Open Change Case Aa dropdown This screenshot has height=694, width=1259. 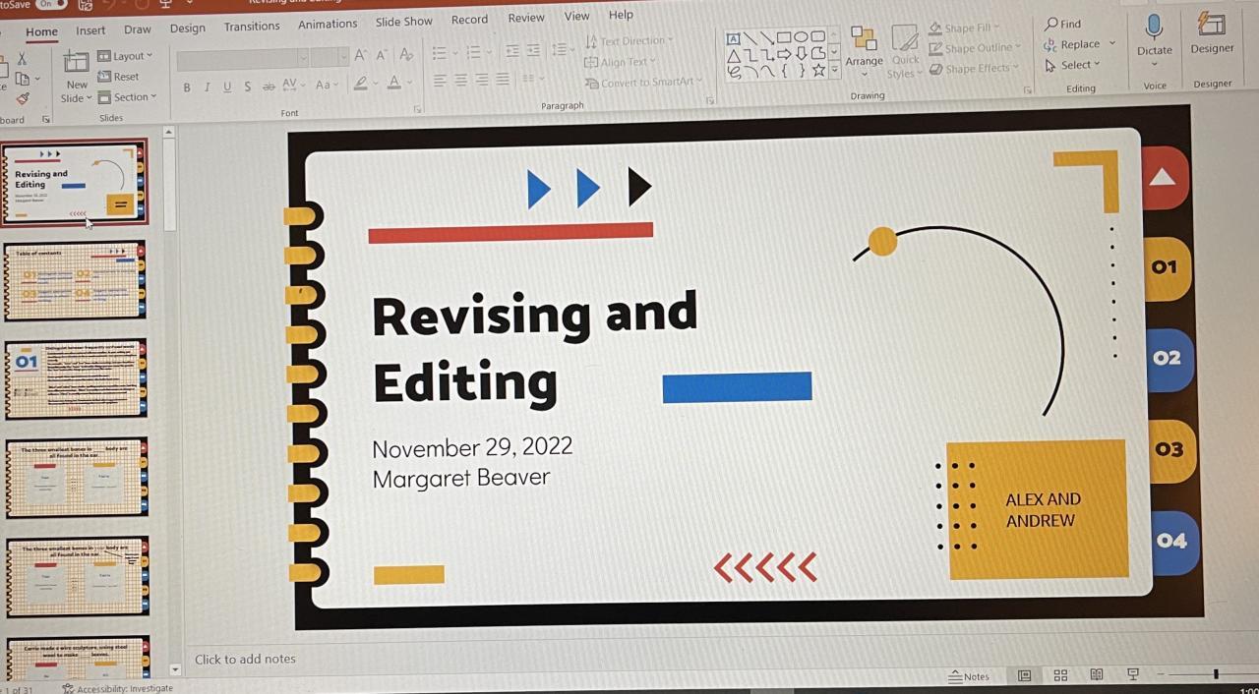coord(326,86)
